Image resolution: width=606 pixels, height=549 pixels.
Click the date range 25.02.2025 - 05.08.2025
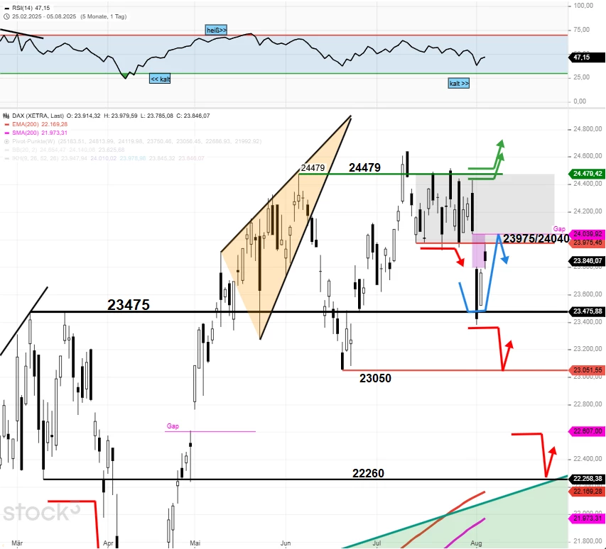click(44, 16)
